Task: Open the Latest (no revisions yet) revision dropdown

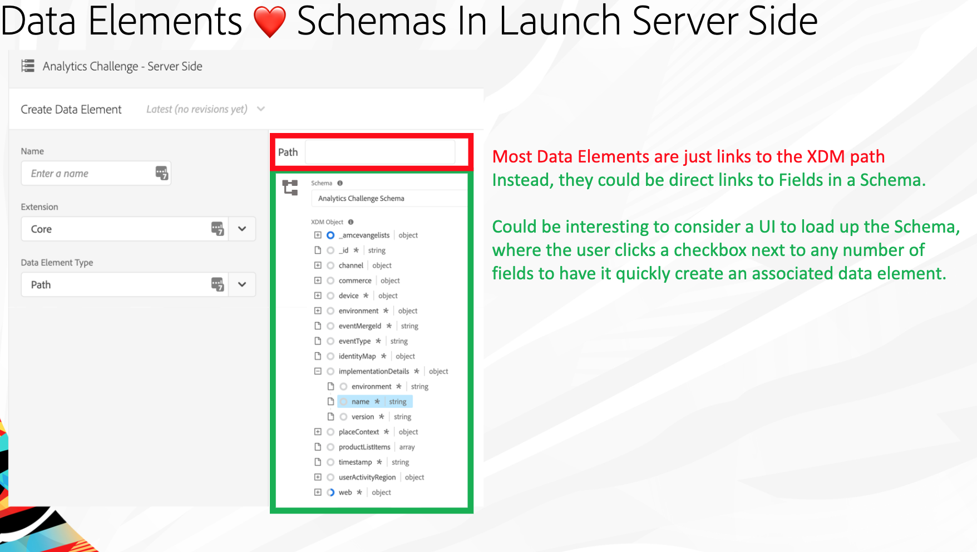Action: (x=261, y=109)
